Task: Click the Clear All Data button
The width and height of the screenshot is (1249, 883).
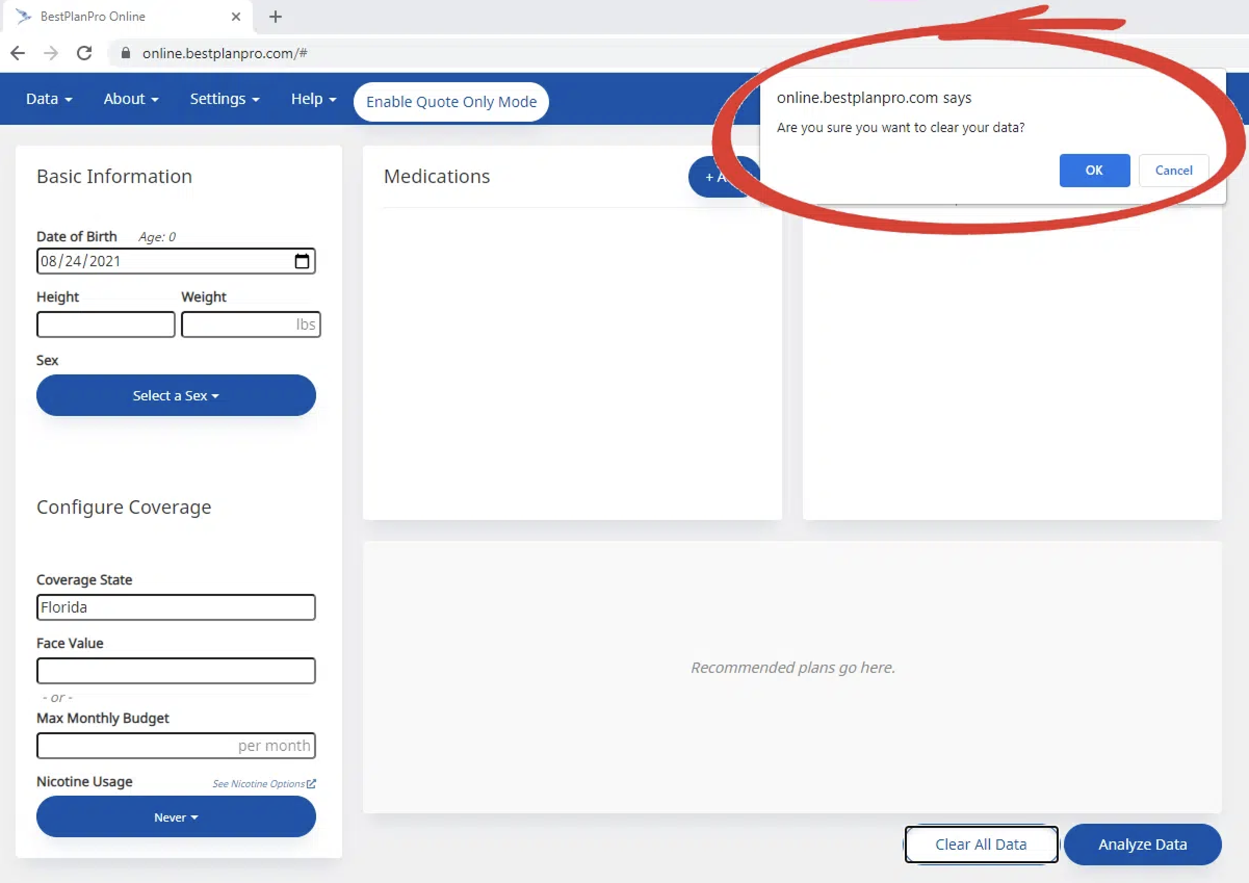Action: pos(981,845)
